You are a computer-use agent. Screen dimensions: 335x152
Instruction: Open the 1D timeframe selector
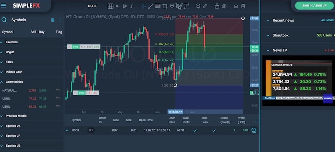[118, 6]
